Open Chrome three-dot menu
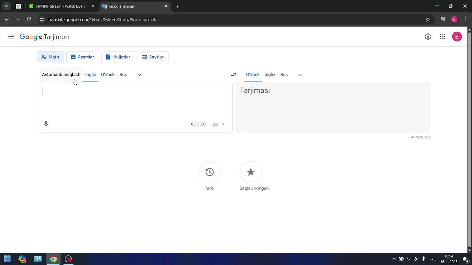Screen dimensions: 472x265 [465, 20]
